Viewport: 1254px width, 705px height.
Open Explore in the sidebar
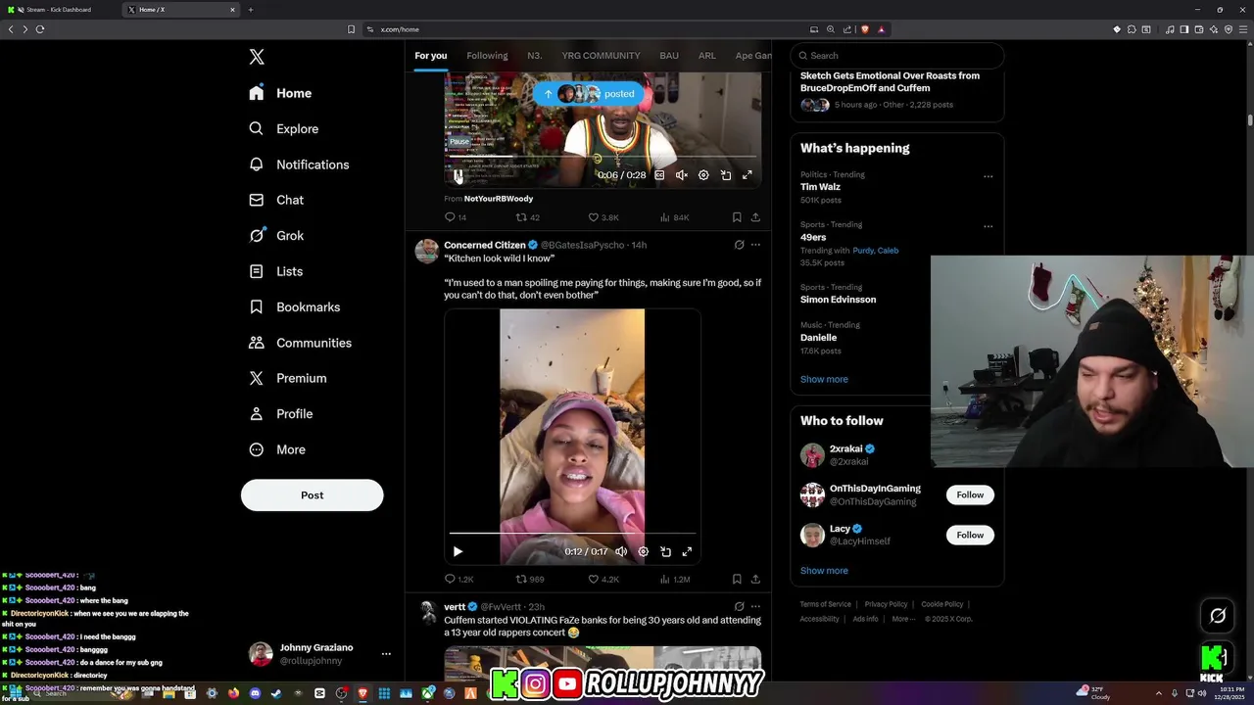[x=283, y=128]
